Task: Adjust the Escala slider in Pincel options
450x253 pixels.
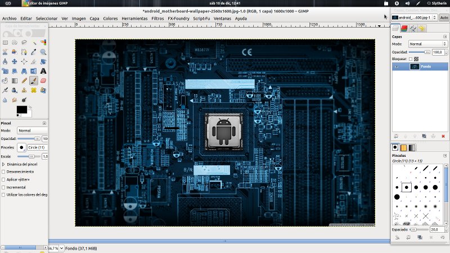Action: tap(29, 157)
